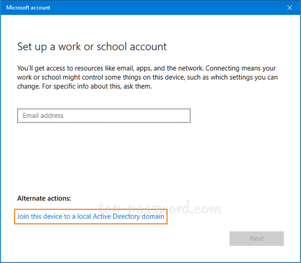Open the Join this device to a local Active Directory domain link
301x263 pixels.
tap(91, 216)
